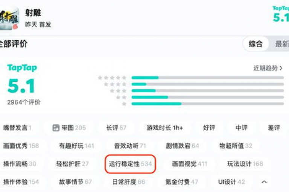This screenshot has width=289, height=192.
Task: Toggle the 好评 filter chip
Action: coord(209,128)
